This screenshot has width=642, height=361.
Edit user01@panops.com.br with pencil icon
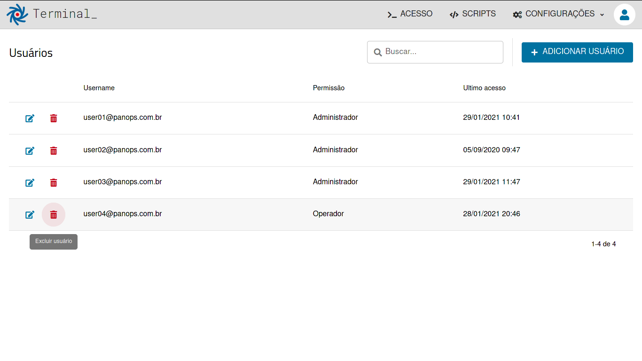pos(30,118)
